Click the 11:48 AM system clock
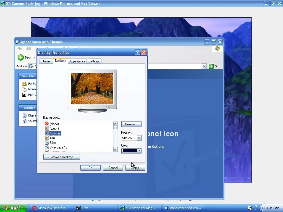The image size is (283, 212). (273, 208)
